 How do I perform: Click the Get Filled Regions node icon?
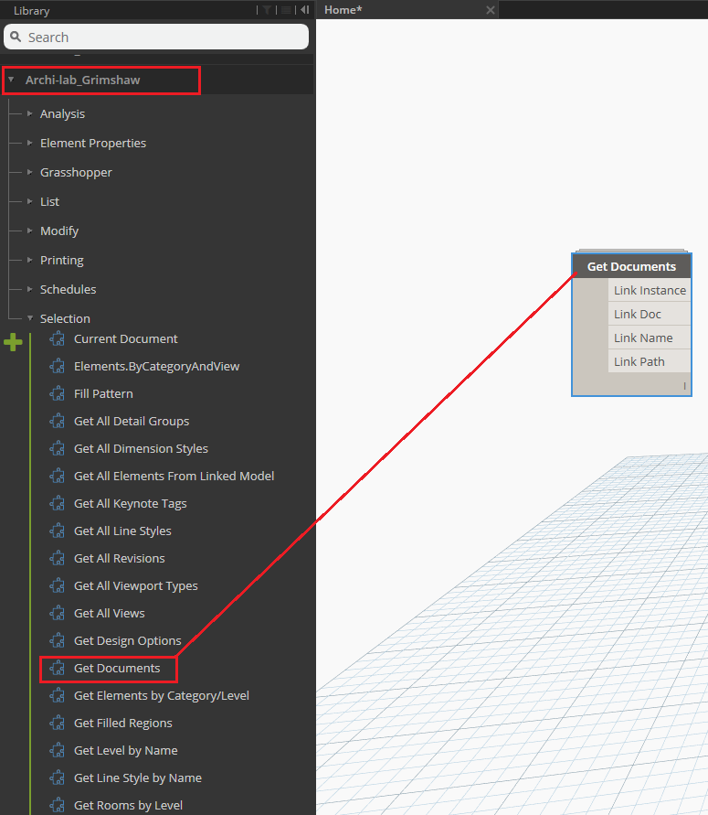click(x=57, y=724)
